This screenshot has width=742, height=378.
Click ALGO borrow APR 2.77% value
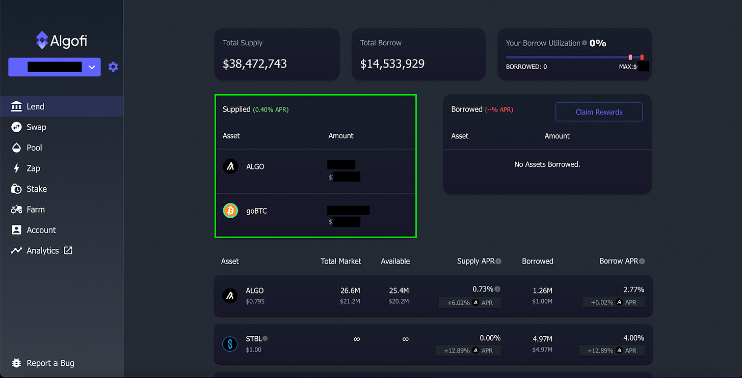(634, 289)
